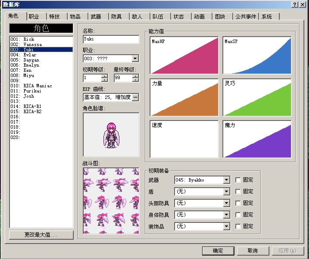Check 固定 for the 盾 shield slot
The image size is (309, 259).
pyautogui.click(x=238, y=191)
